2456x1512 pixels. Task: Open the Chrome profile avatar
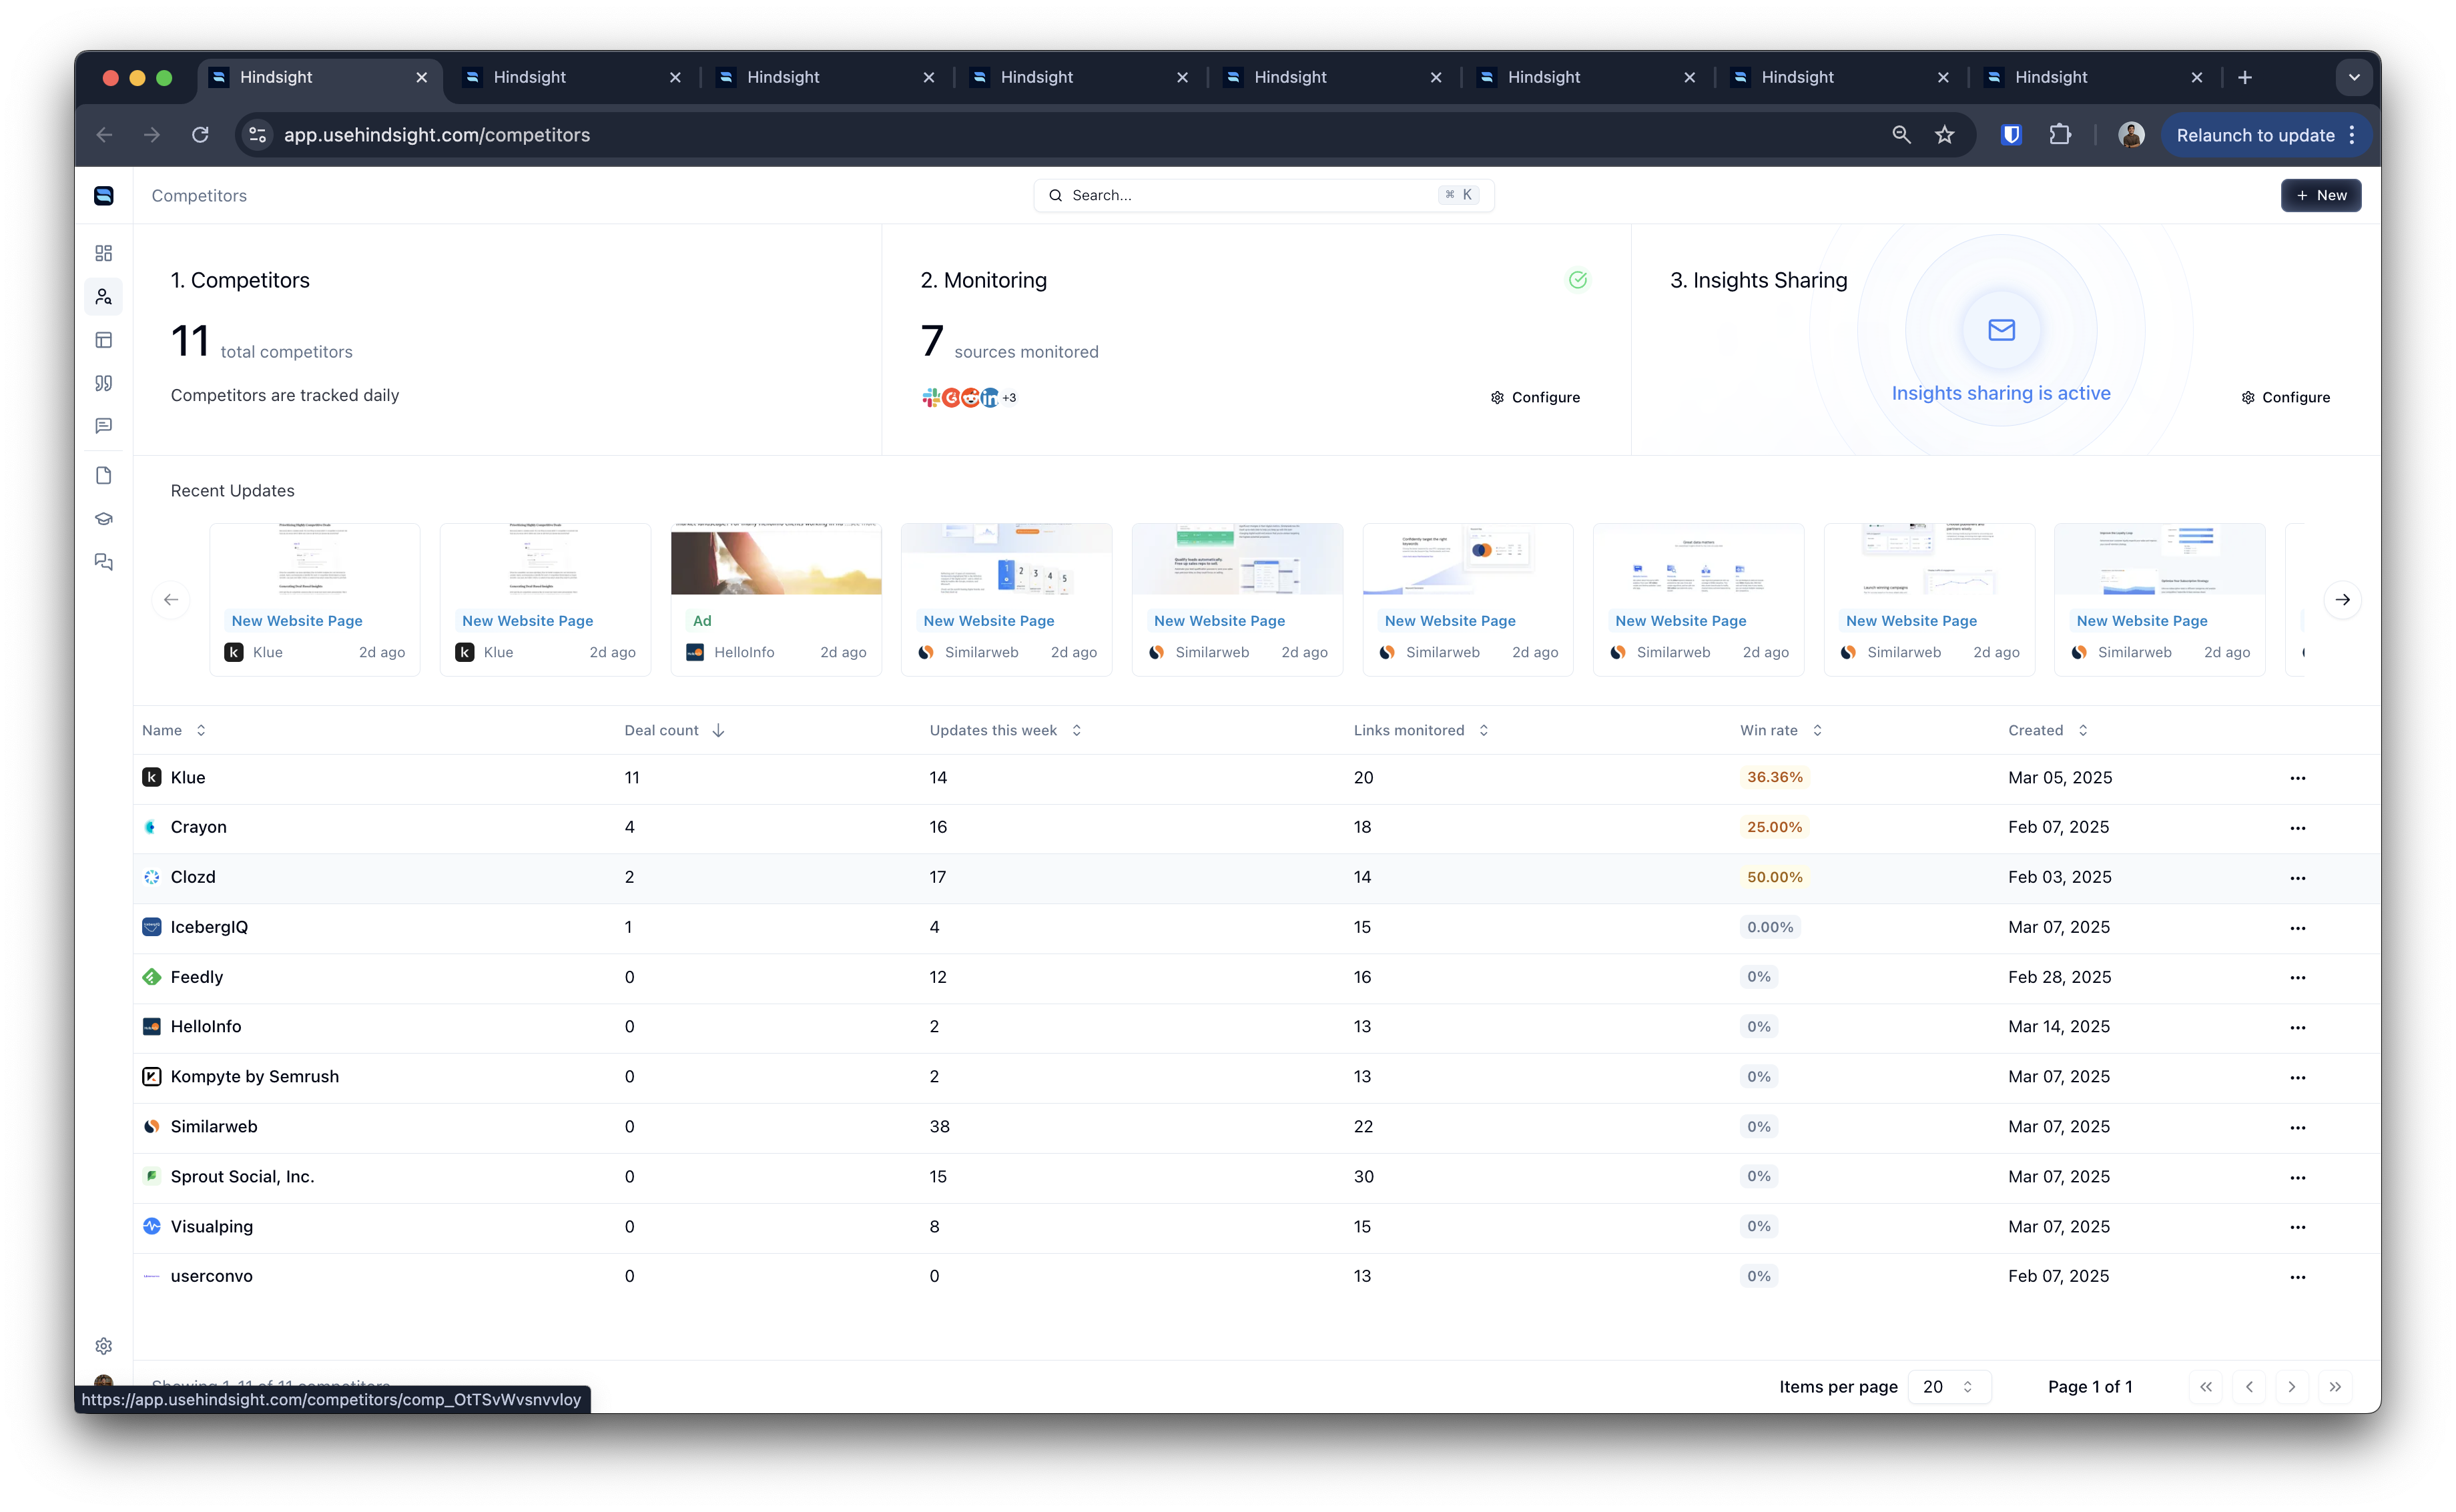tap(2131, 135)
